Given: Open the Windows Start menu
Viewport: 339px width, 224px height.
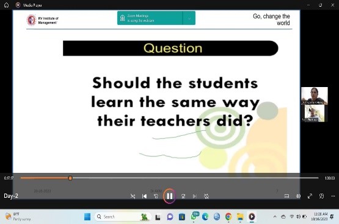Looking at the screenshot, I should tap(87, 217).
